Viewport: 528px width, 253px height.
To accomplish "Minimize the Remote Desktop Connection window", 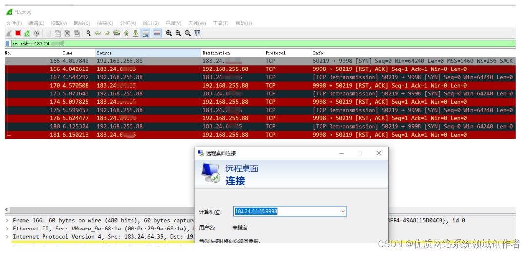I will [341, 153].
